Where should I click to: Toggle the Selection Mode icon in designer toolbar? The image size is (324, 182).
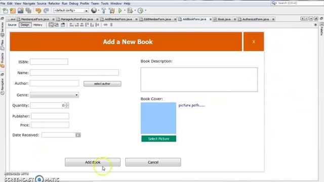[51, 25]
